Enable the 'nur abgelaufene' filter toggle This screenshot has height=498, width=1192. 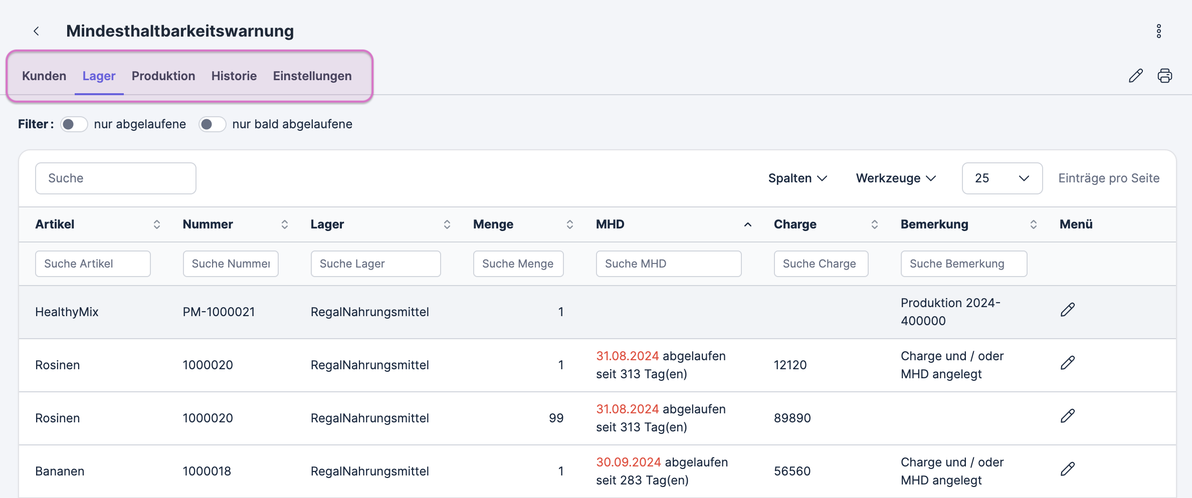coord(74,124)
